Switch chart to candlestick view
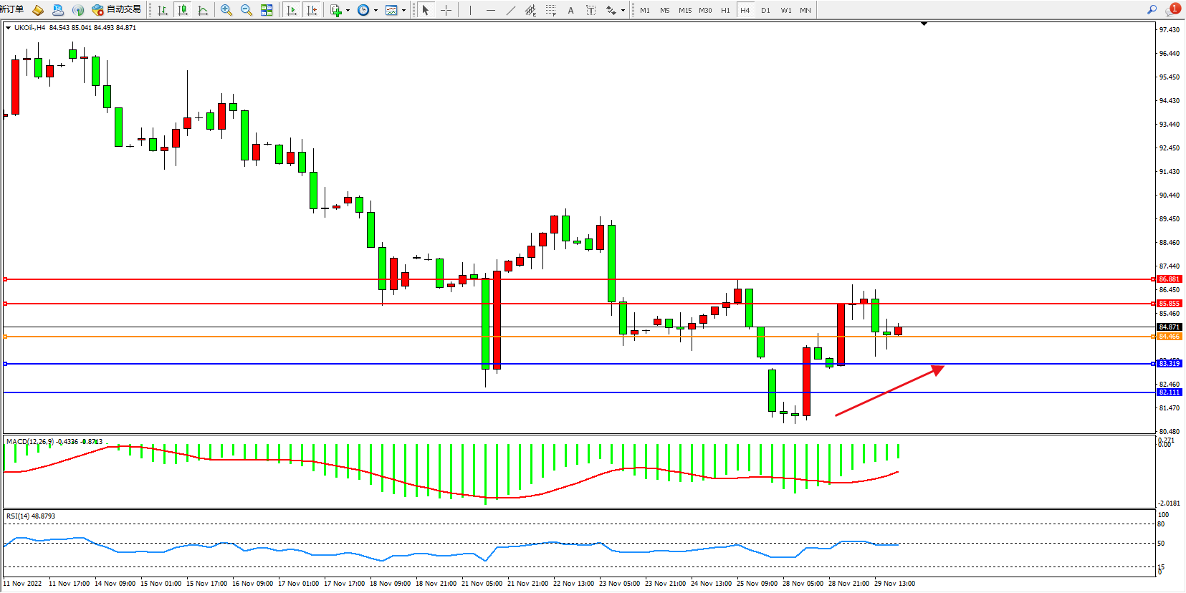 click(x=183, y=10)
